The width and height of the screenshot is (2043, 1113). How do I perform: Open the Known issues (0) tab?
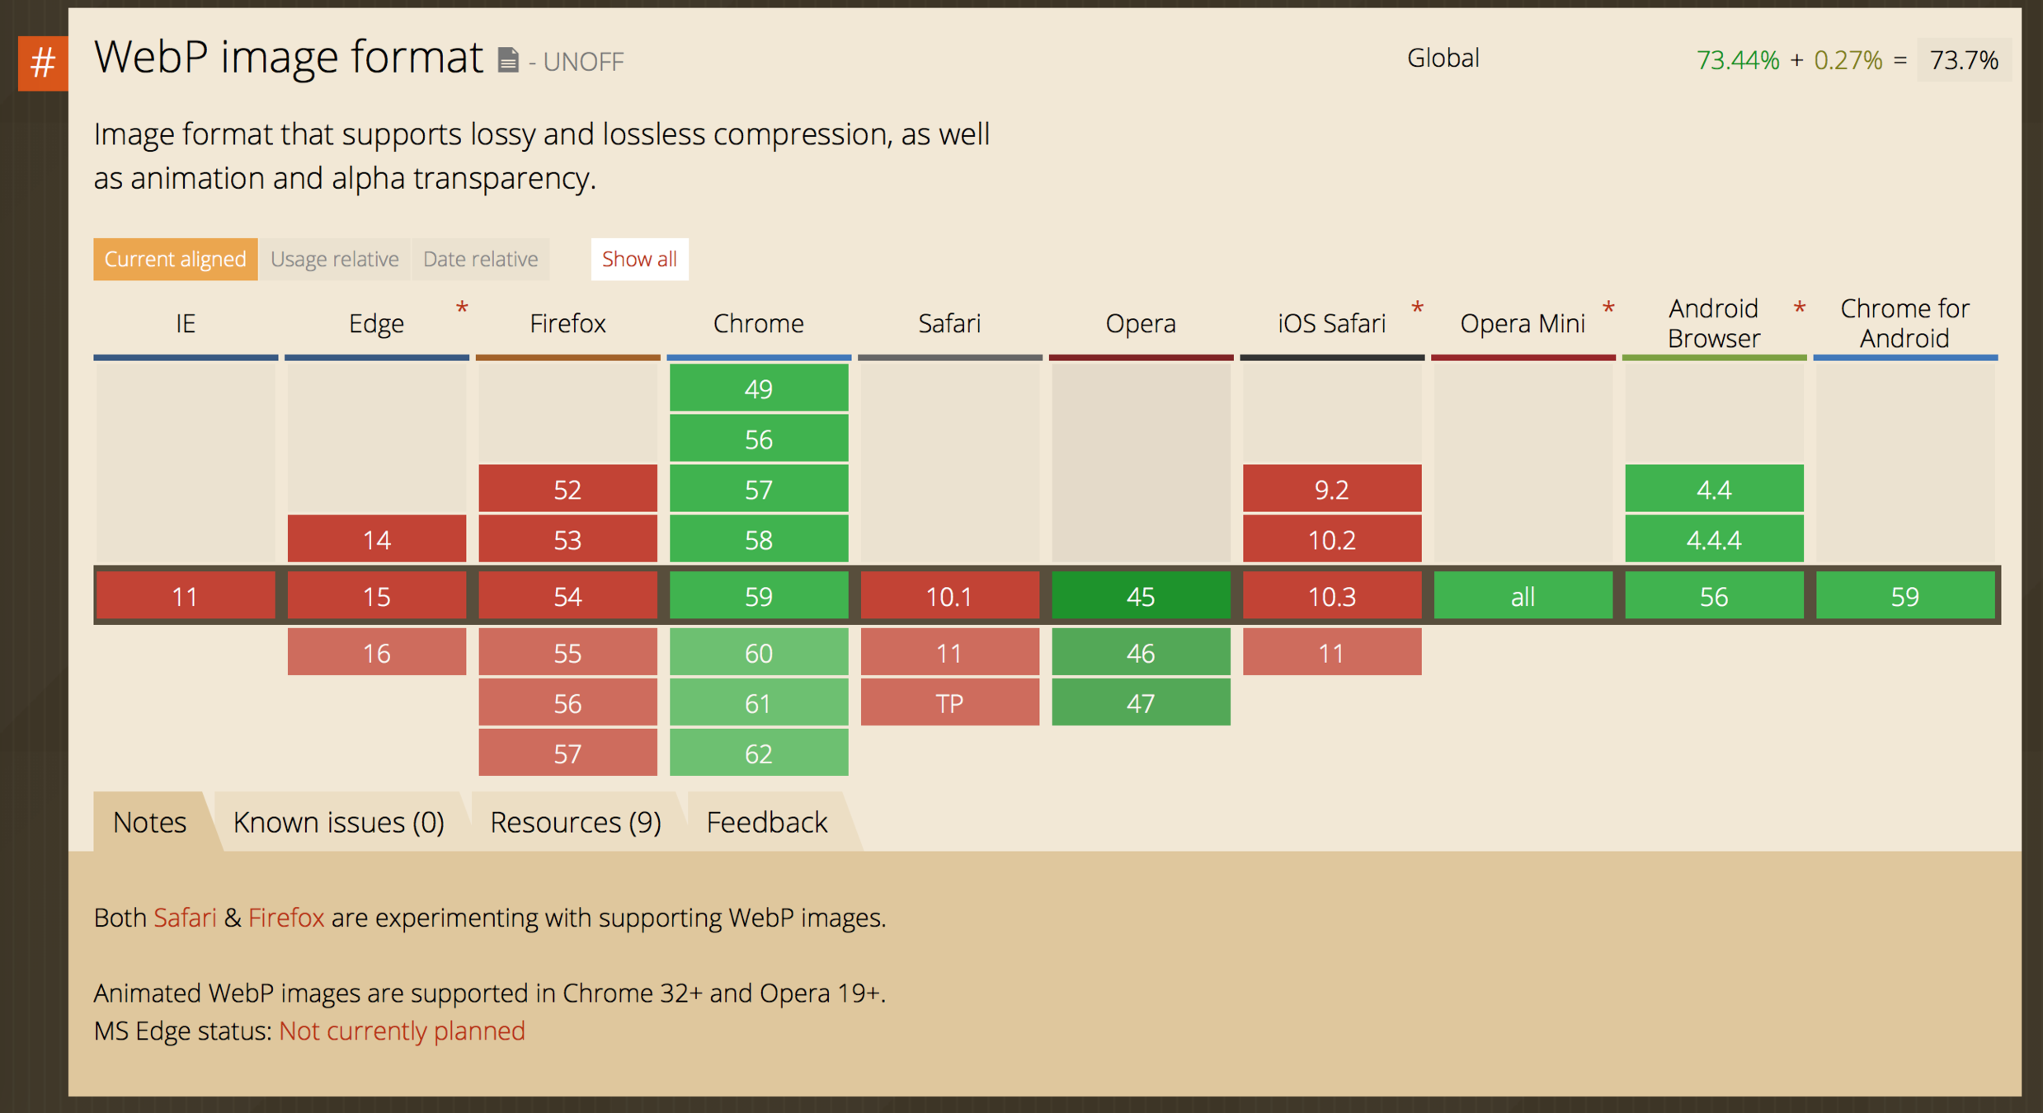pyautogui.click(x=338, y=822)
